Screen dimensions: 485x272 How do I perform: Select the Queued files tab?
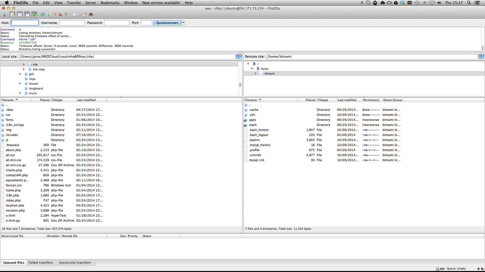click(x=14, y=263)
